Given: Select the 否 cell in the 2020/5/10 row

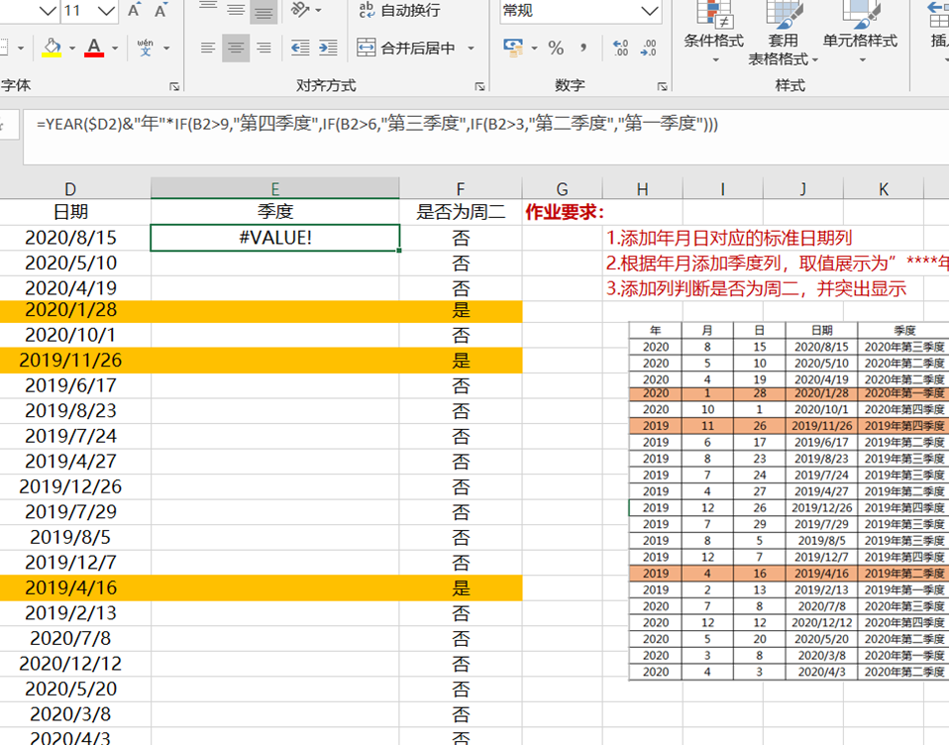Looking at the screenshot, I should tap(461, 263).
